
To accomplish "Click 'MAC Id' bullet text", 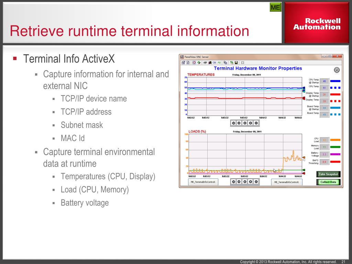I will (x=73, y=138).
